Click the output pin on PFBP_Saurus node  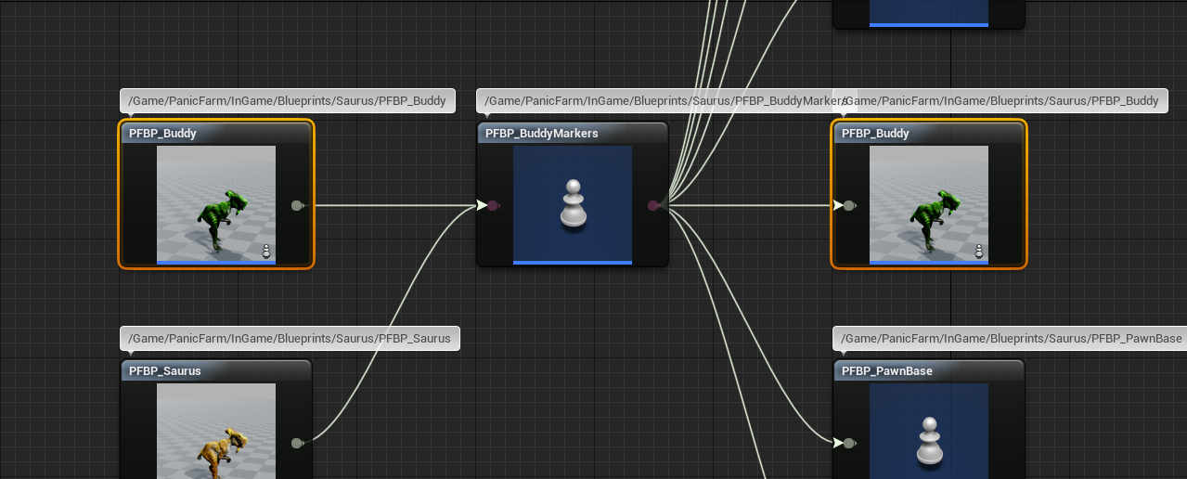click(x=297, y=443)
